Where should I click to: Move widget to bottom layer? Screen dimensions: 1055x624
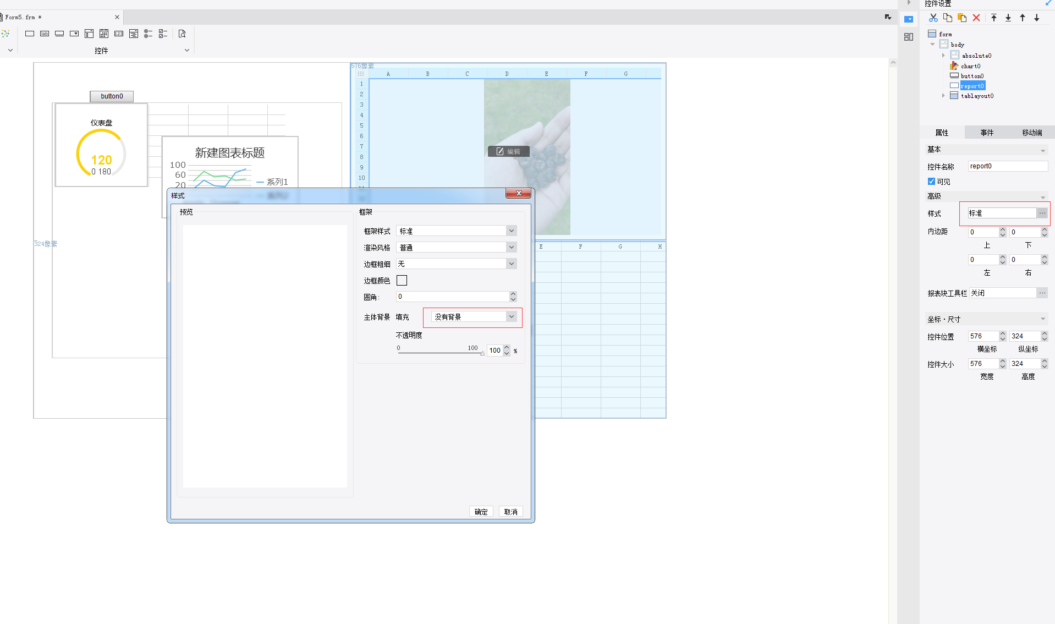1008,18
